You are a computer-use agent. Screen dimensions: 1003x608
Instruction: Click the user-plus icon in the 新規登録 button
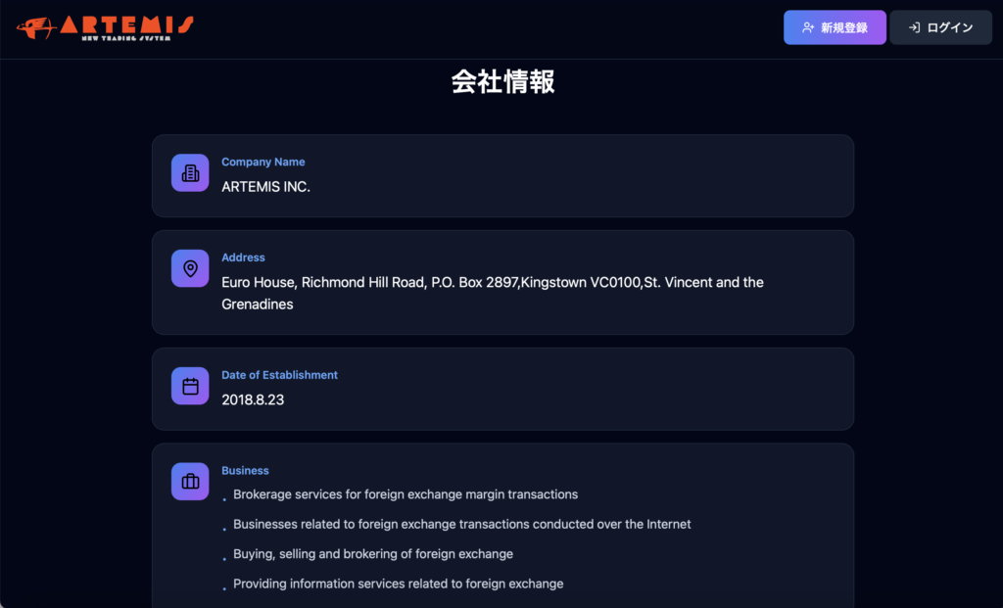[808, 27]
